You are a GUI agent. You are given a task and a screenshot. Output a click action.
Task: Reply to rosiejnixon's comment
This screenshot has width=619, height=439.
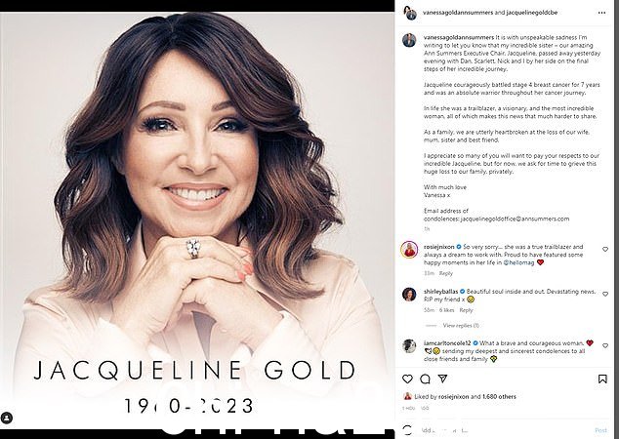pos(445,273)
